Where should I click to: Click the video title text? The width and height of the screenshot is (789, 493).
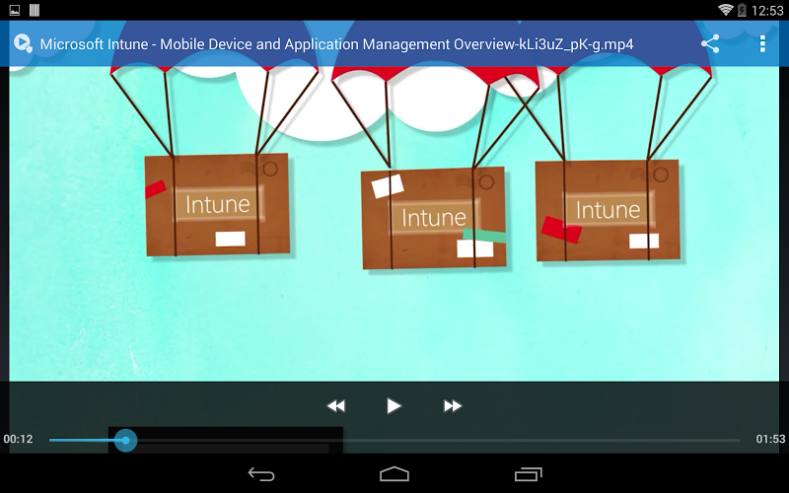coord(336,44)
